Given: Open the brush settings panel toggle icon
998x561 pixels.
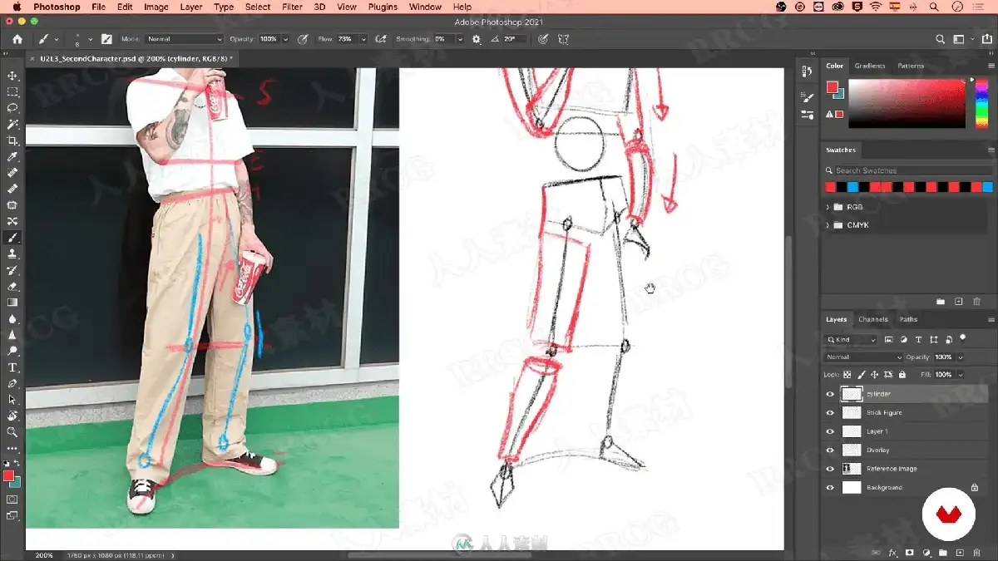Looking at the screenshot, I should tap(106, 39).
